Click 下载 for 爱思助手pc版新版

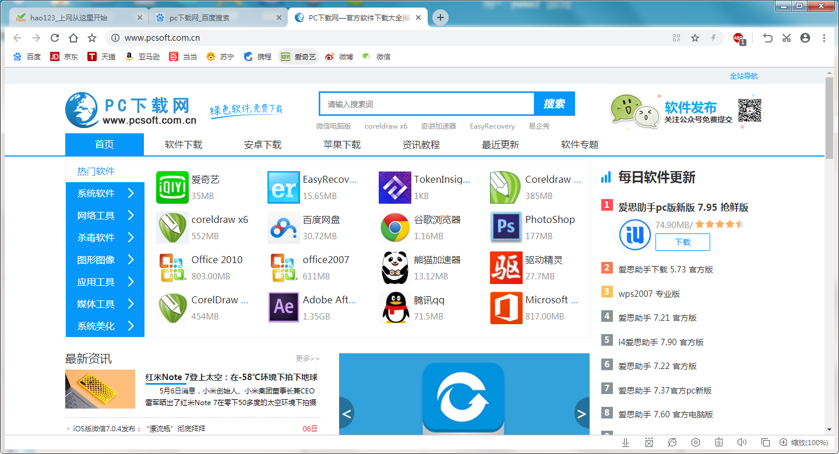click(x=682, y=242)
